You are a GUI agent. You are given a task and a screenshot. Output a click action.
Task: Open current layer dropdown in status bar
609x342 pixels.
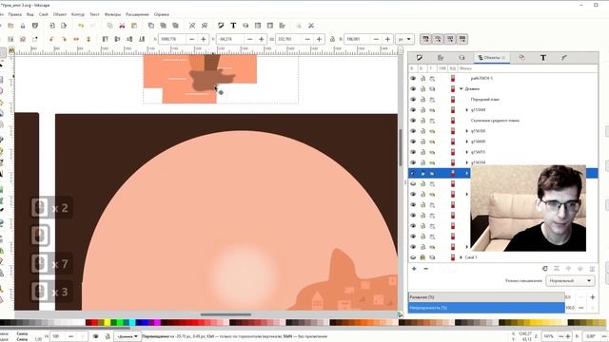pyautogui.click(x=128, y=336)
